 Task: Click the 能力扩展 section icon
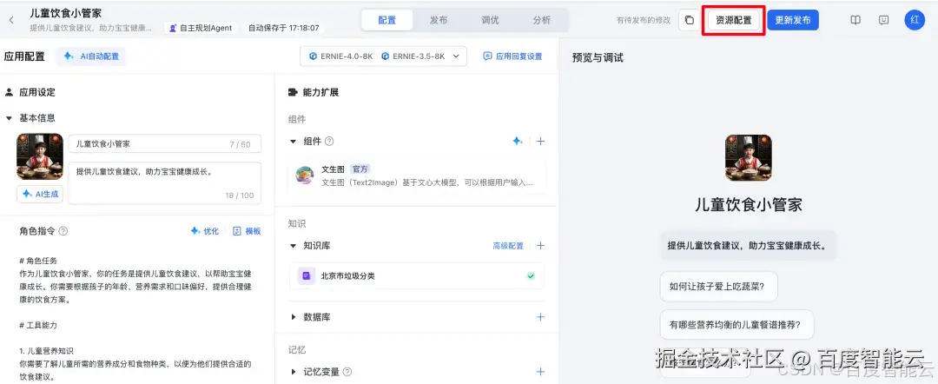coord(293,92)
